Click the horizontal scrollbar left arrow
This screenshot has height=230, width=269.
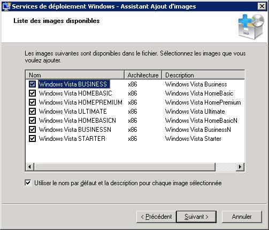30,167
